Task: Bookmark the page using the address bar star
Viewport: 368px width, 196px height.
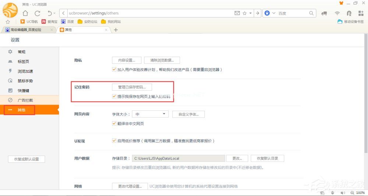Action: pyautogui.click(x=244, y=13)
